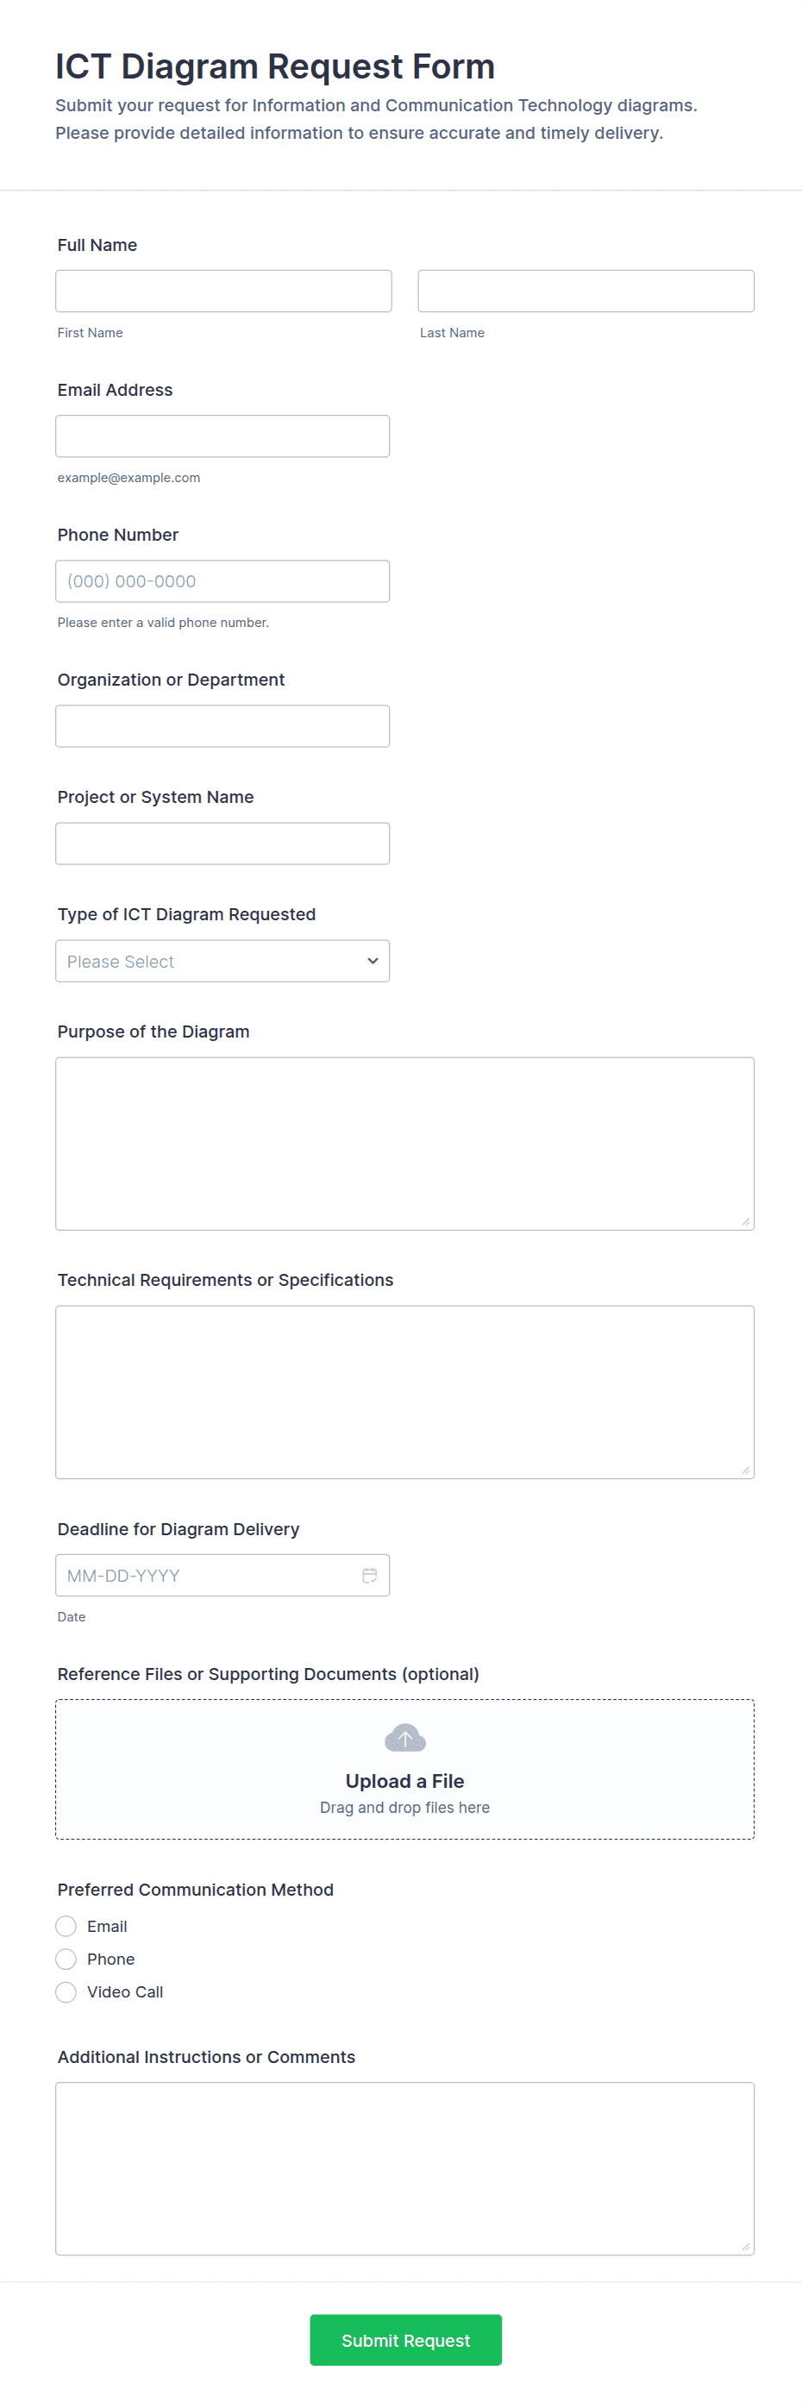Click the Submit Request button

(x=404, y=2339)
